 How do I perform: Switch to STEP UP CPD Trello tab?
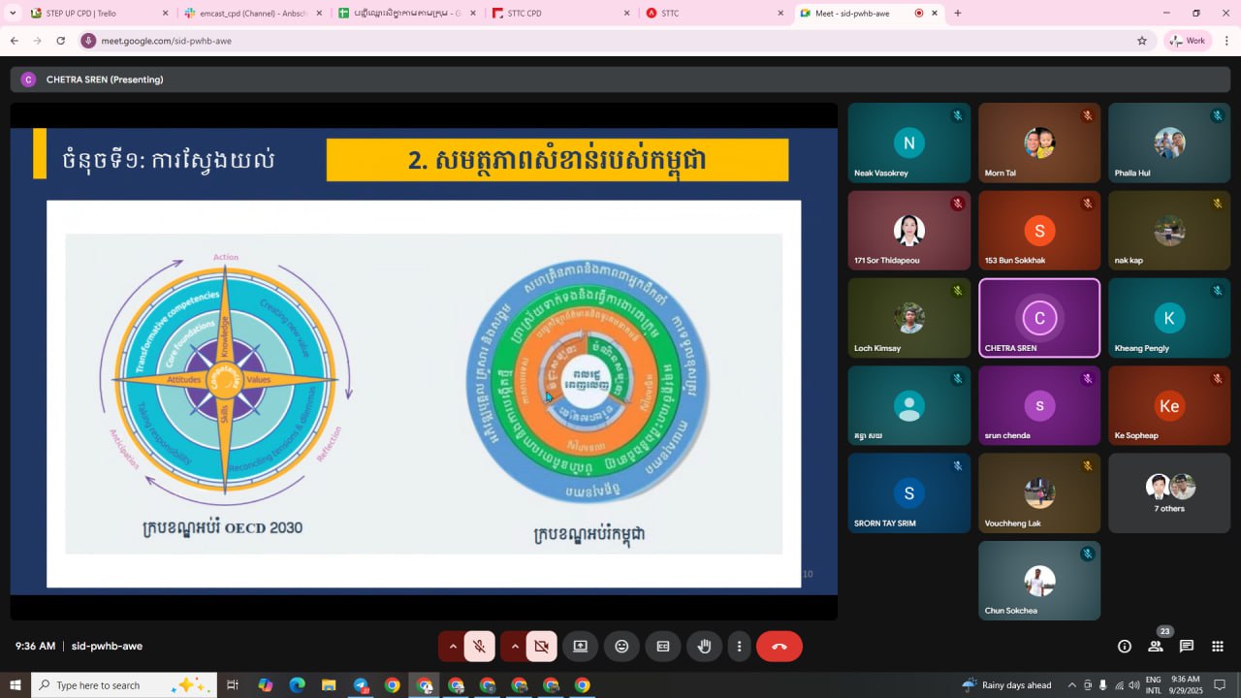pos(87,14)
